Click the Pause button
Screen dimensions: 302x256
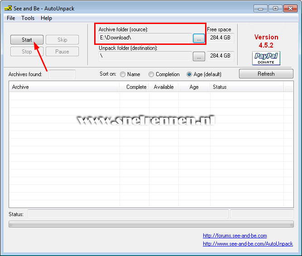click(62, 52)
